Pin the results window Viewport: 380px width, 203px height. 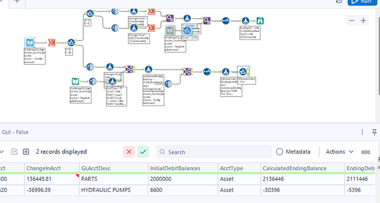(374, 132)
